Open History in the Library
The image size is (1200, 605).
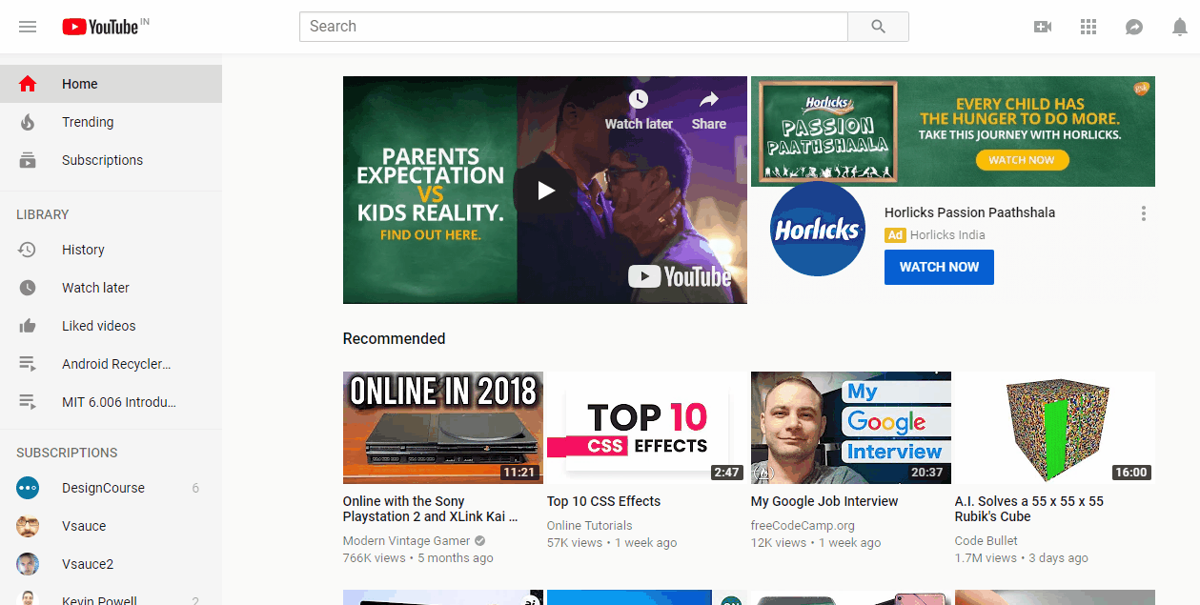[x=111, y=250]
